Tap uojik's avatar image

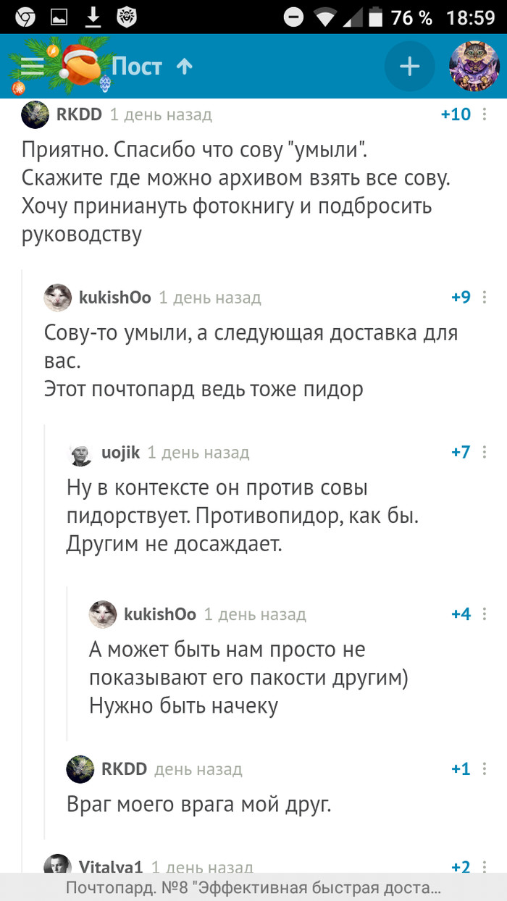[81, 452]
